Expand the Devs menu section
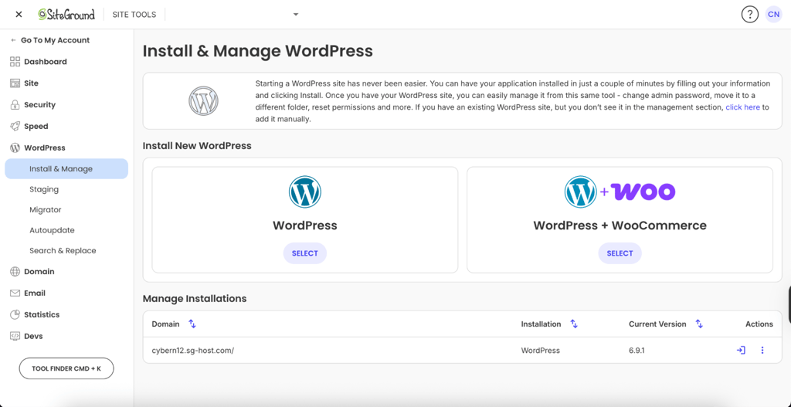Screen dimensions: 791x407 (33, 336)
